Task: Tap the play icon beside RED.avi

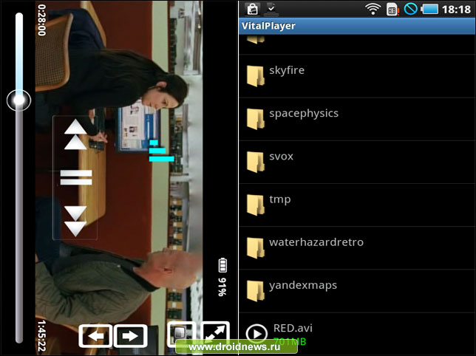Action: (256, 334)
